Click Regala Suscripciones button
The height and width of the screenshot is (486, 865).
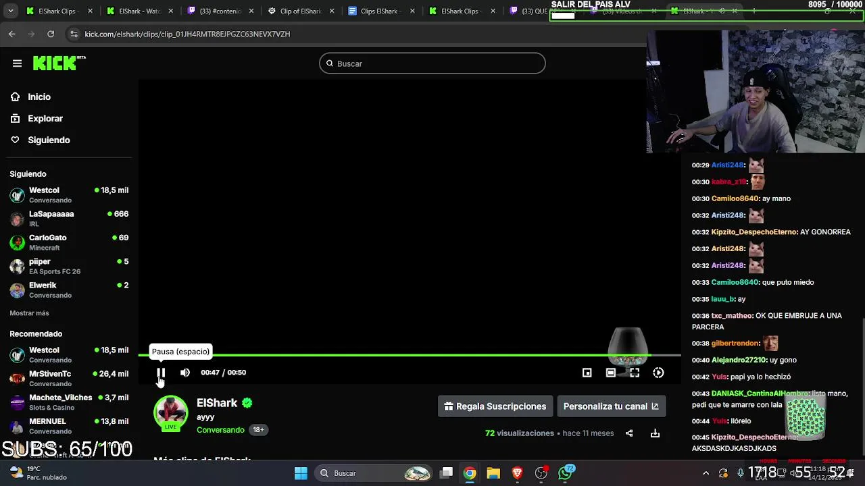(495, 406)
